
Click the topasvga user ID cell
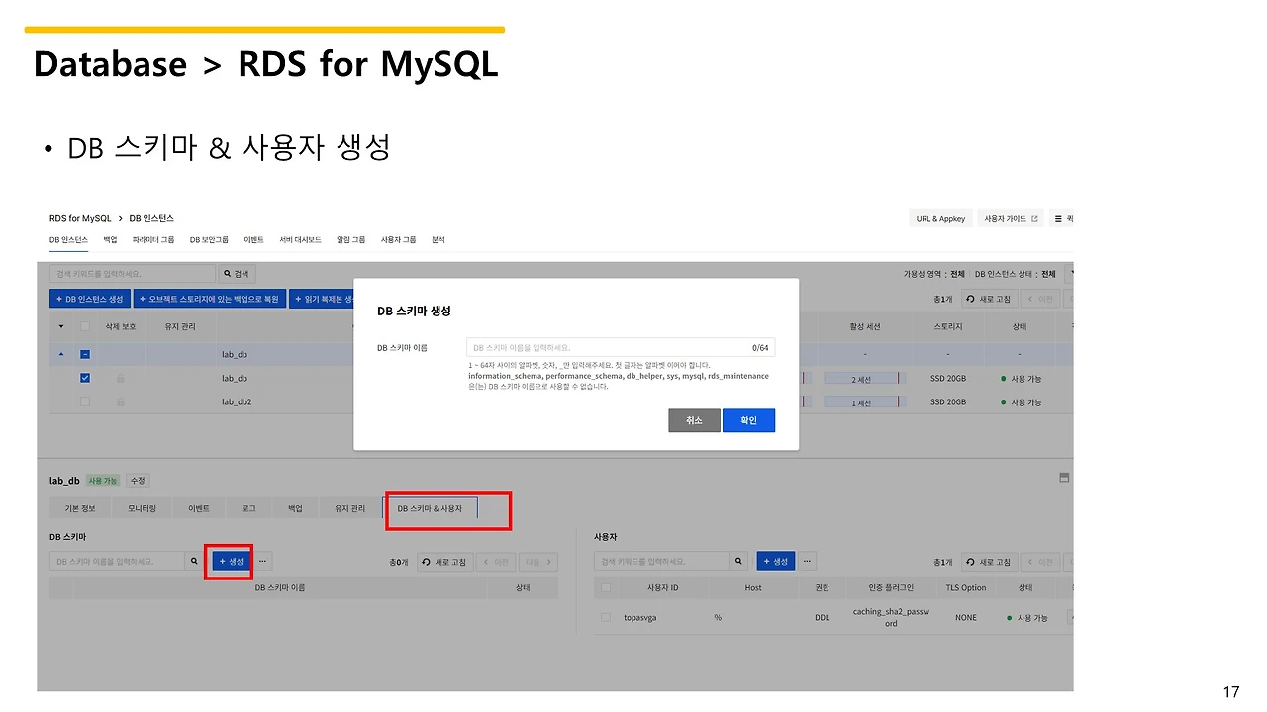[640, 617]
